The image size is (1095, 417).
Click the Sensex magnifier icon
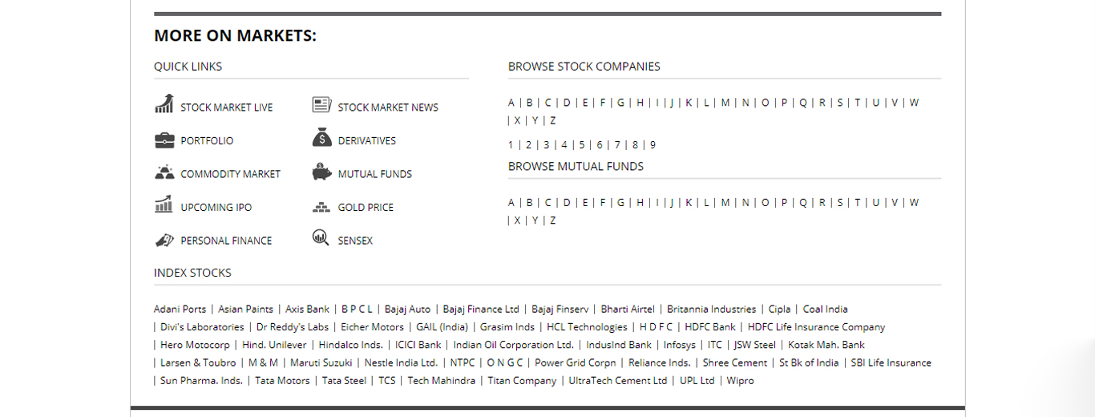[x=321, y=238]
